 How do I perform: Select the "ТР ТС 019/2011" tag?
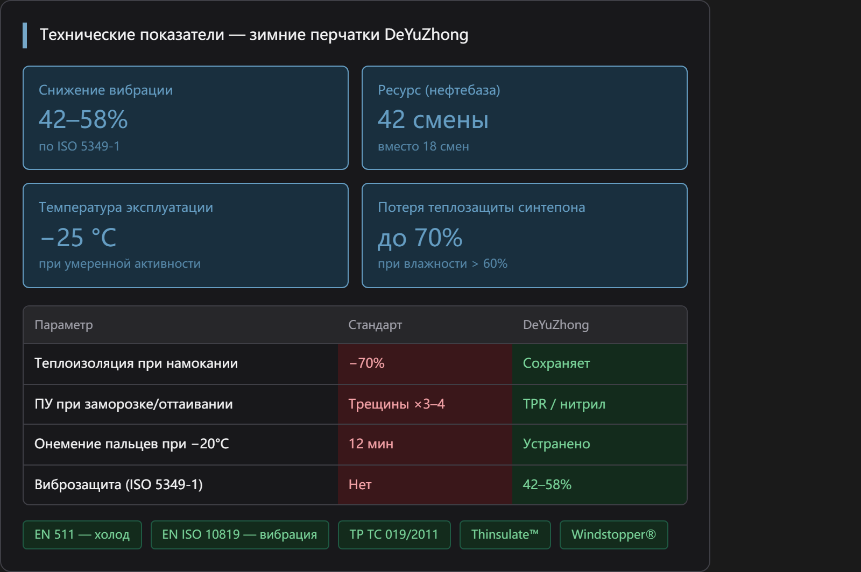click(x=394, y=535)
